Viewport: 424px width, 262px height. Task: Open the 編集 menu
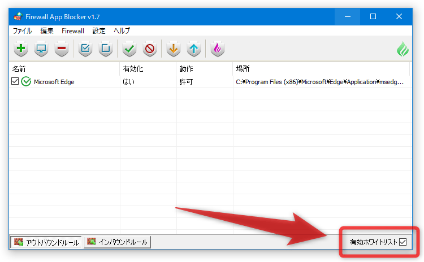(x=47, y=31)
